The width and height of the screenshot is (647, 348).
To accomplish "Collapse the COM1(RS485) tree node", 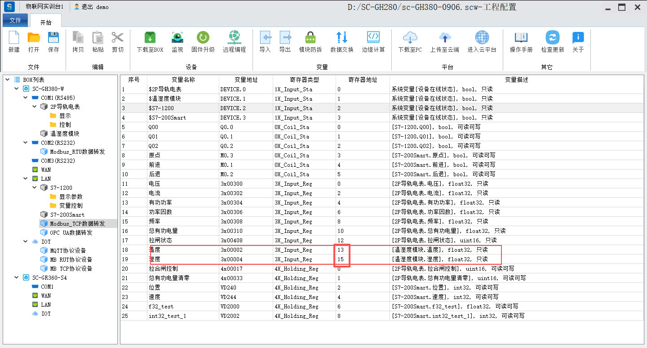I will (x=26, y=98).
